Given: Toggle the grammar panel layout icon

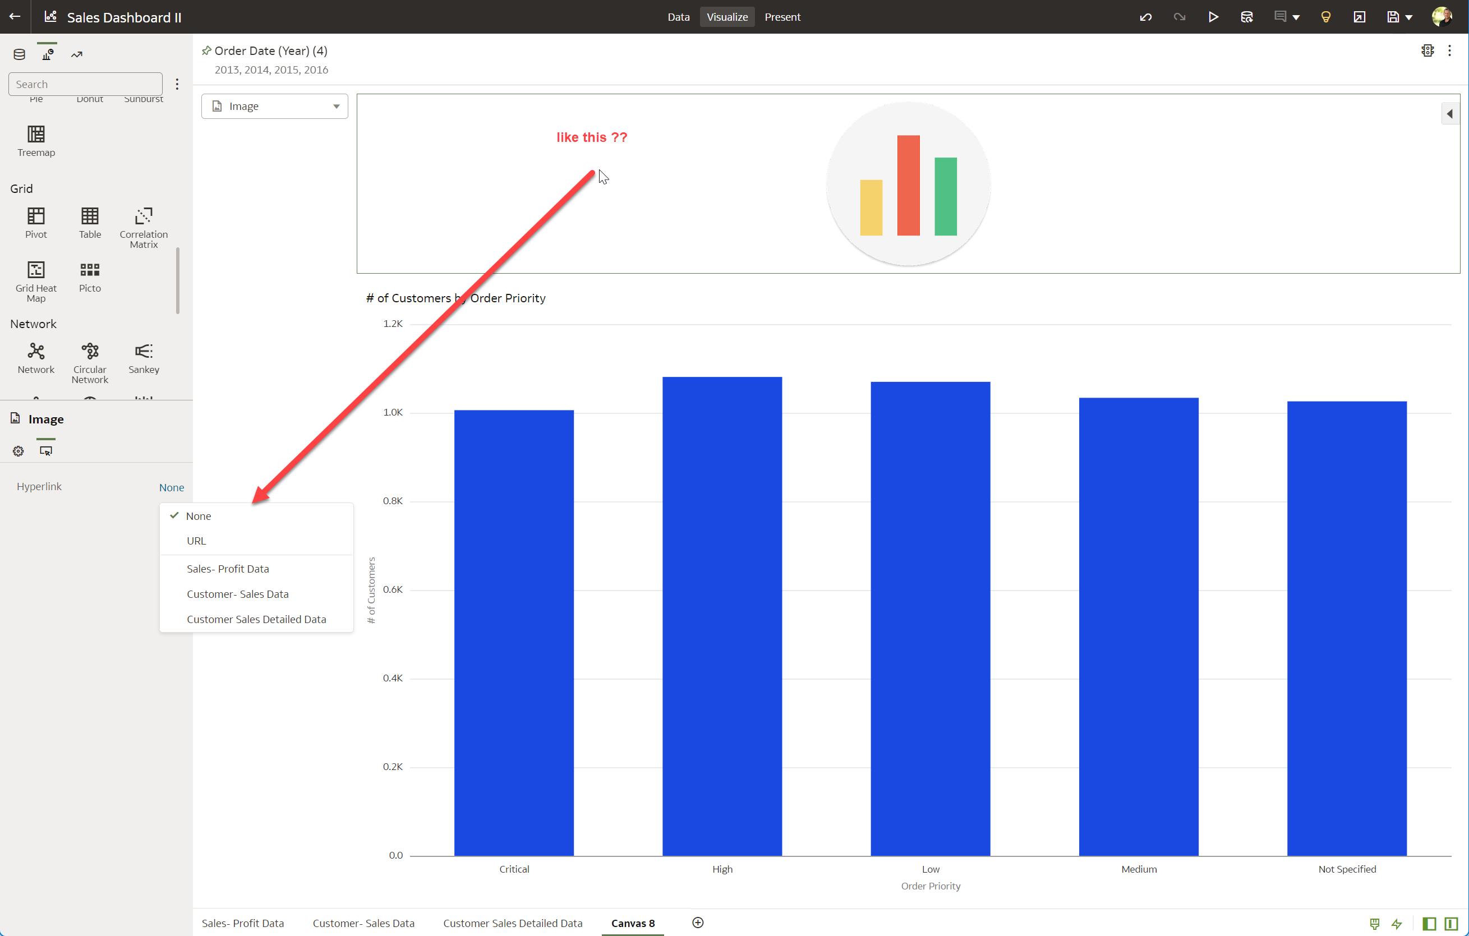Looking at the screenshot, I should pos(1451,924).
